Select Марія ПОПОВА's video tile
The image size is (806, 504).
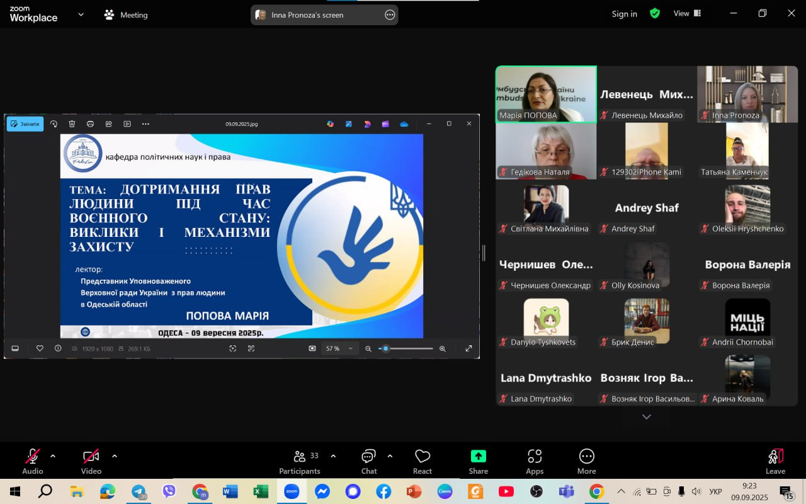point(546,94)
